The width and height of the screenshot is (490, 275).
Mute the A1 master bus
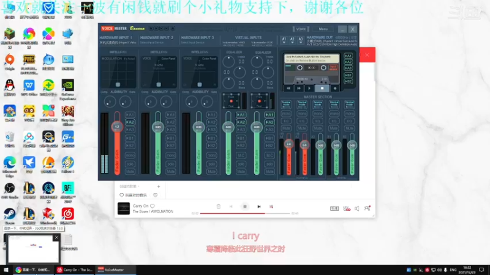(286, 128)
